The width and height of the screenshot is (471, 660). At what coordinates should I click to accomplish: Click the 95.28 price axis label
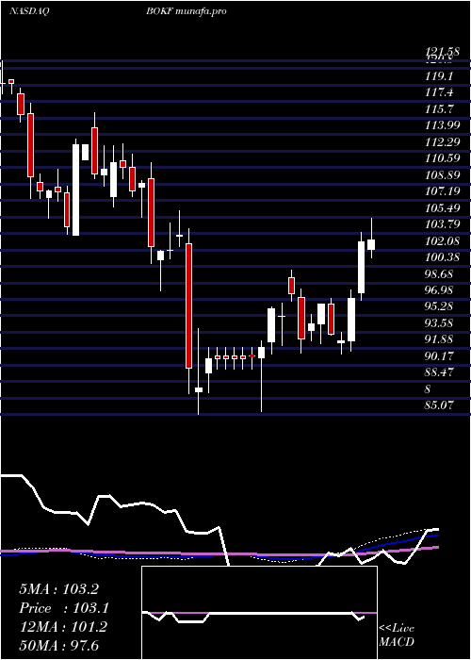pos(439,306)
